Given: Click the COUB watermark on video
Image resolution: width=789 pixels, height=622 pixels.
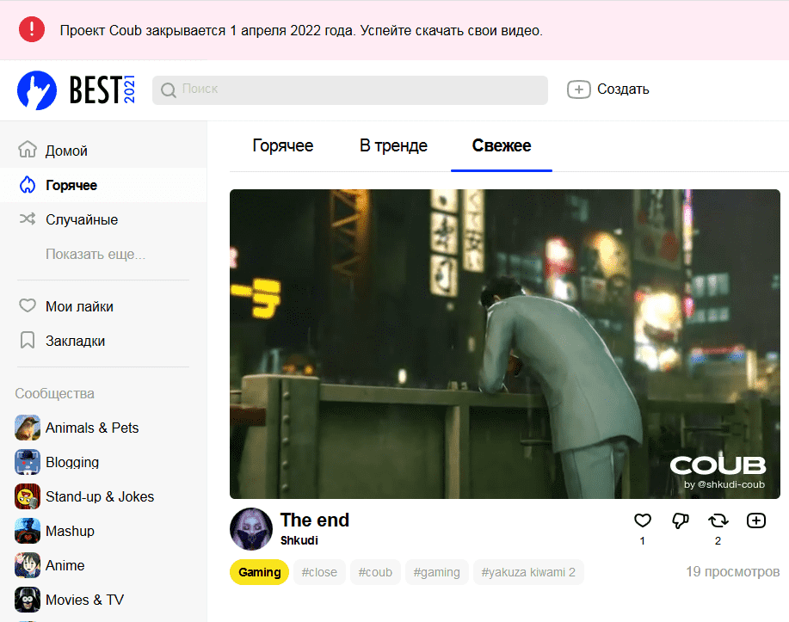Looking at the screenshot, I should click(x=718, y=465).
